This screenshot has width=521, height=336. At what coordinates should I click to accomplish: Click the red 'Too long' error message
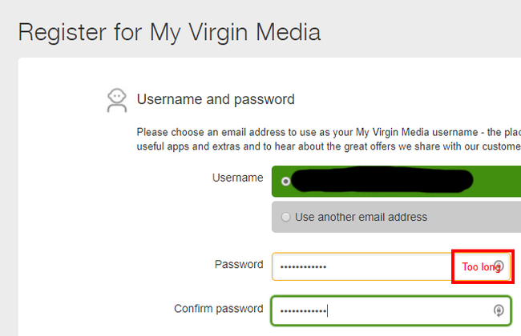[480, 266]
